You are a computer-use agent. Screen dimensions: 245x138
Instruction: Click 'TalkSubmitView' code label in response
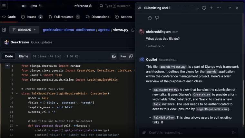165,90
